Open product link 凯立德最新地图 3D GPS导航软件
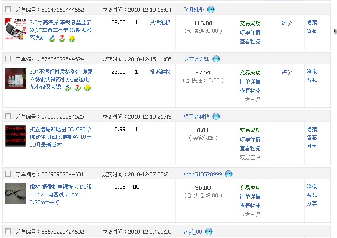This screenshot has height=238, width=337. coord(60,137)
